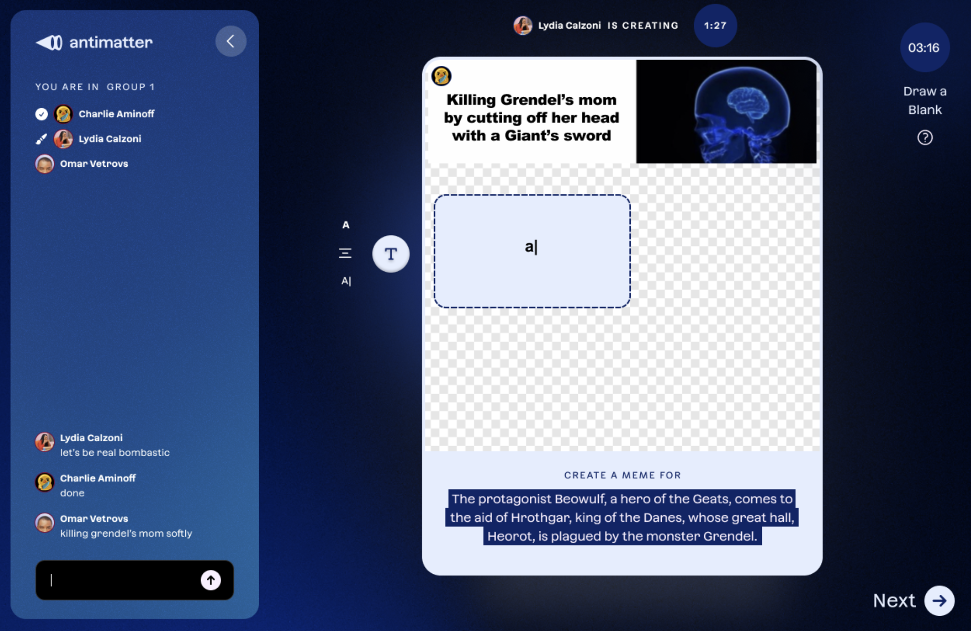This screenshot has width=971, height=631.
Task: Click the text box containing "a"
Action: coord(532,251)
